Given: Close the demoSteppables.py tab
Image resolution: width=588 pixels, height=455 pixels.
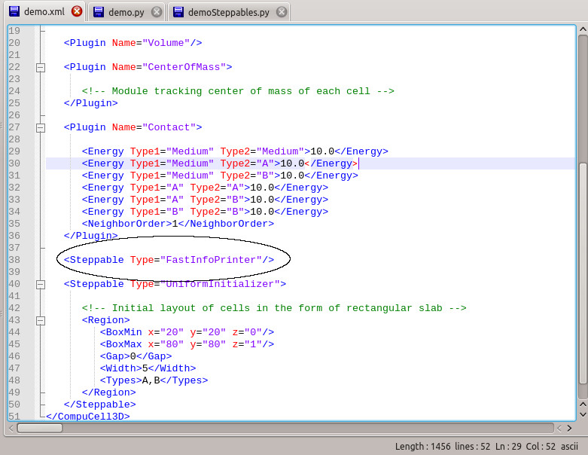Looking at the screenshot, I should click(281, 12).
